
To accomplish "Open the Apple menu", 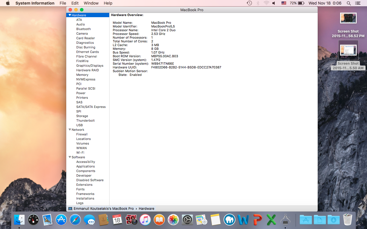I will click(x=8, y=3).
